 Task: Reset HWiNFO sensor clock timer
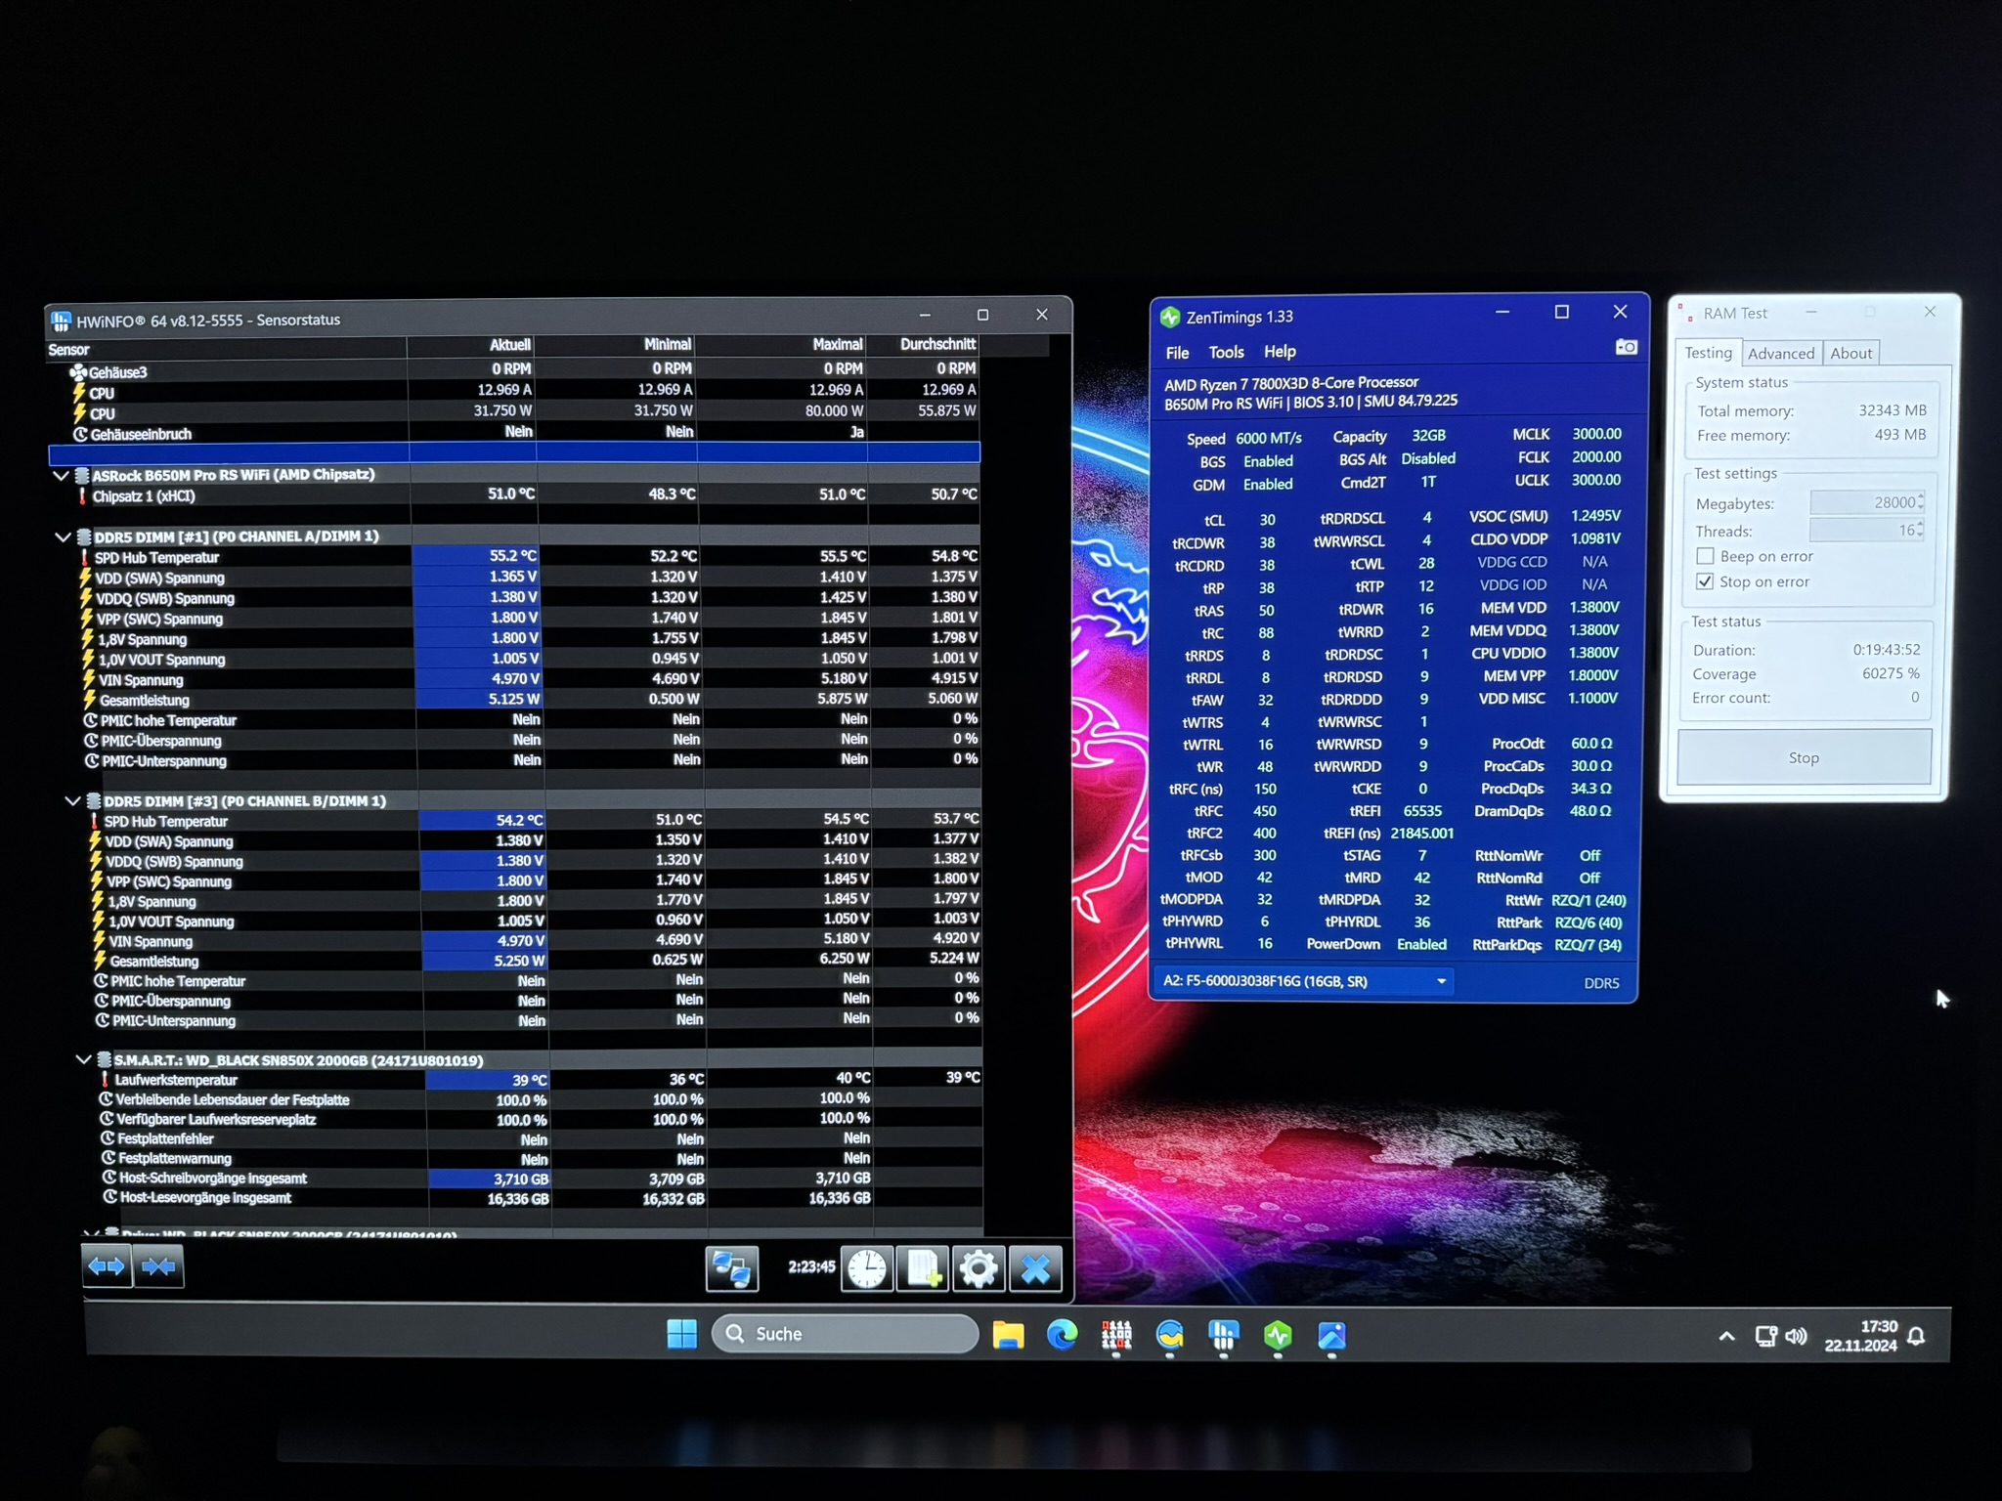867,1268
